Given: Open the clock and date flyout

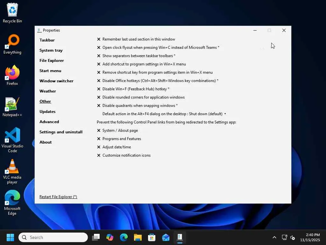Looking at the screenshot, I should tap(310, 237).
